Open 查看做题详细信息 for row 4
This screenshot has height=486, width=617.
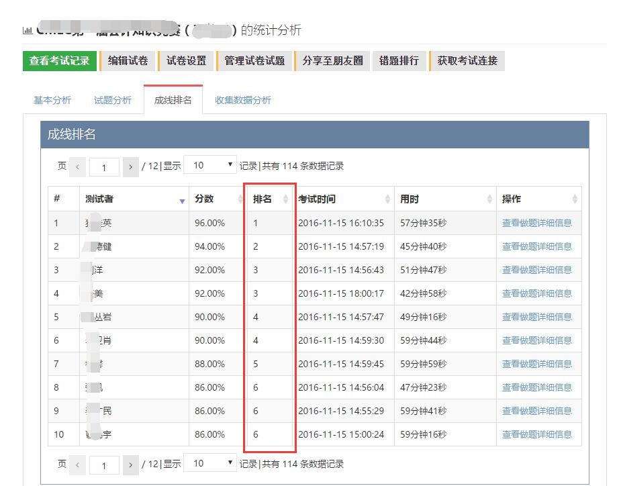coord(536,293)
